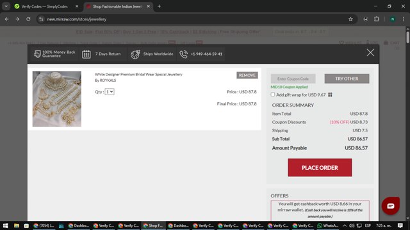Click the 7 Days Return calendar icon
The width and height of the screenshot is (410, 230).
(x=86, y=54)
